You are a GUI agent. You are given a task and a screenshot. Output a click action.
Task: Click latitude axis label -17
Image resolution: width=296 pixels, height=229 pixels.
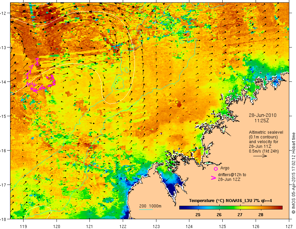[4, 185]
